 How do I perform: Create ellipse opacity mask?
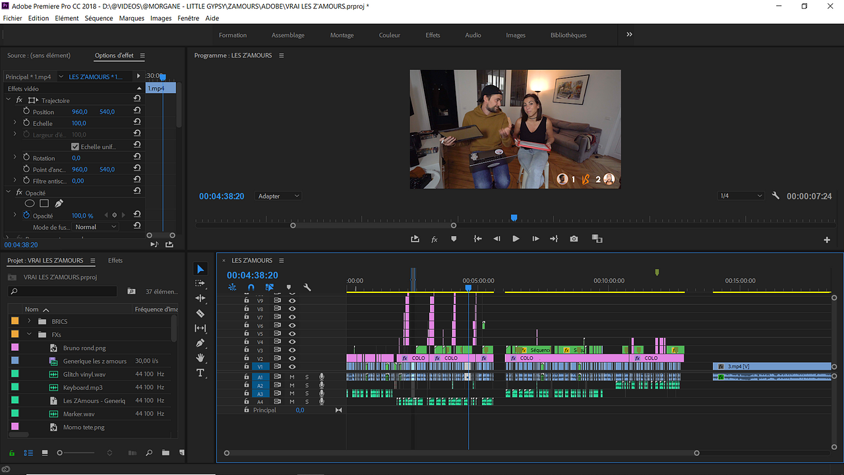point(30,204)
